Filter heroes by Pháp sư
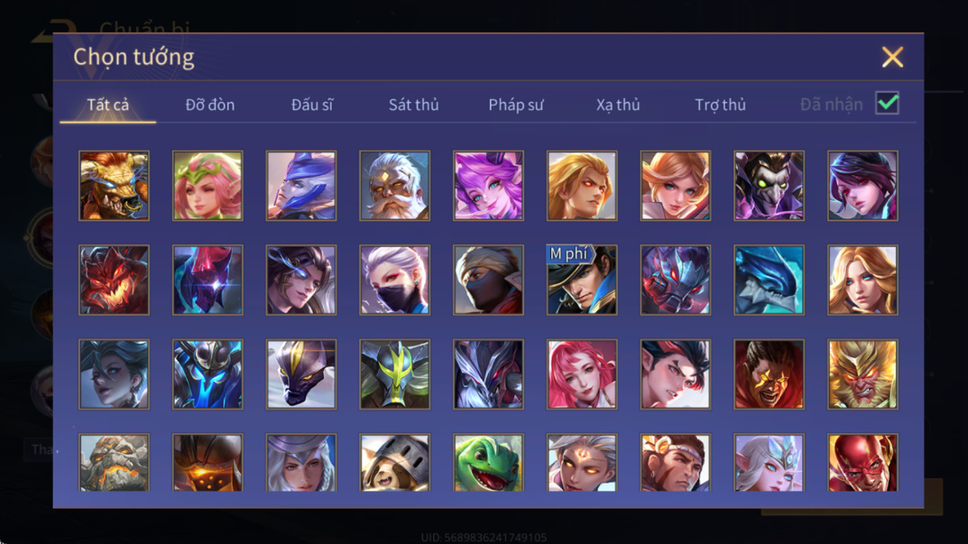Image resolution: width=968 pixels, height=544 pixels. click(x=516, y=105)
